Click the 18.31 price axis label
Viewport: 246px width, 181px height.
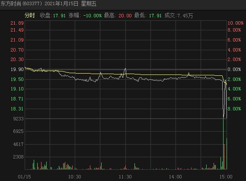pos(17,109)
